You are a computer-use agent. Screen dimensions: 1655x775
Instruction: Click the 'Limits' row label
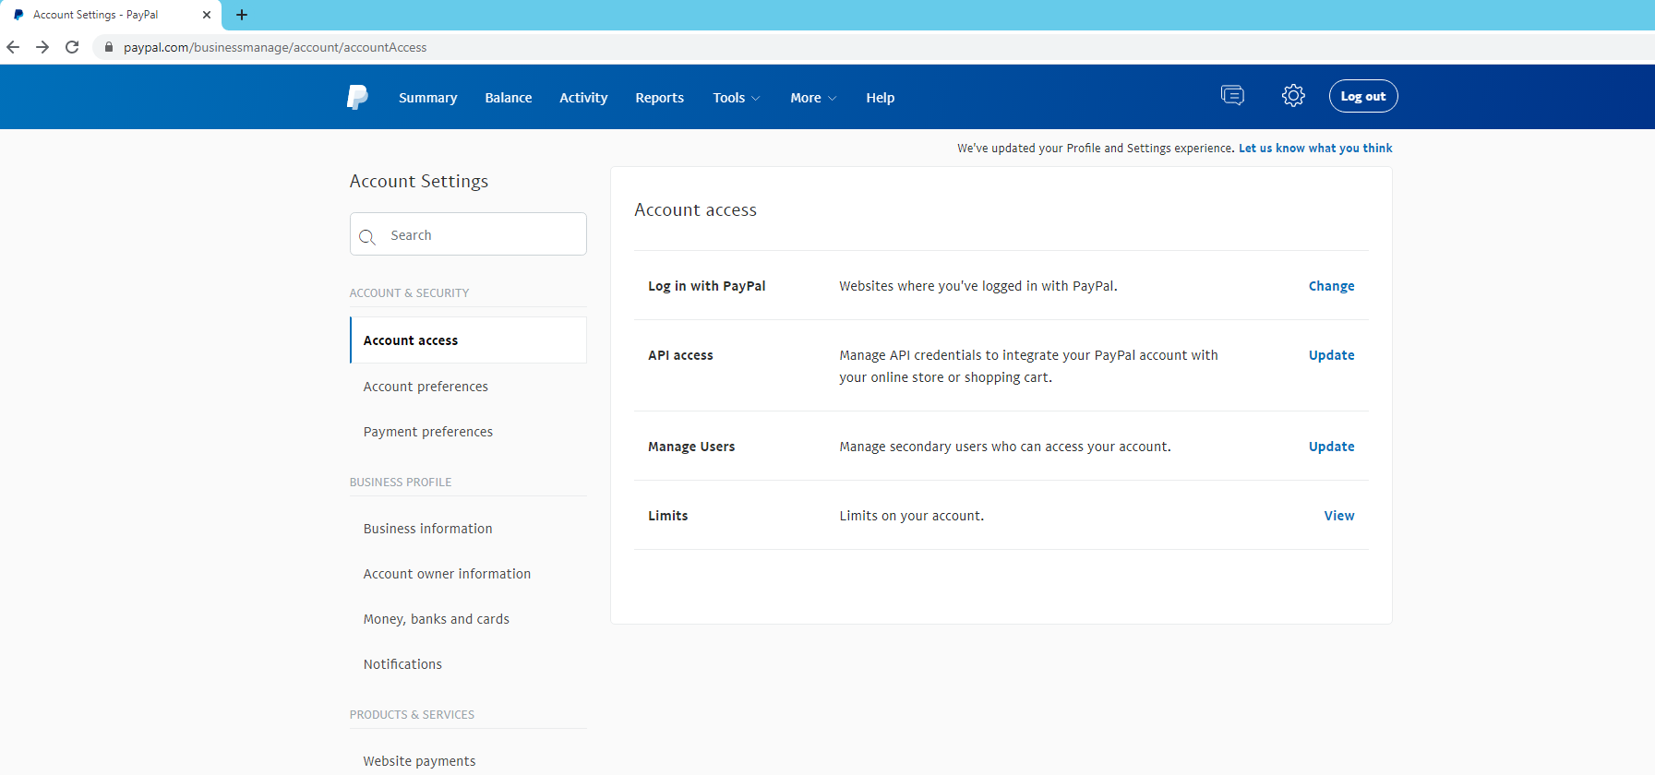tap(668, 516)
